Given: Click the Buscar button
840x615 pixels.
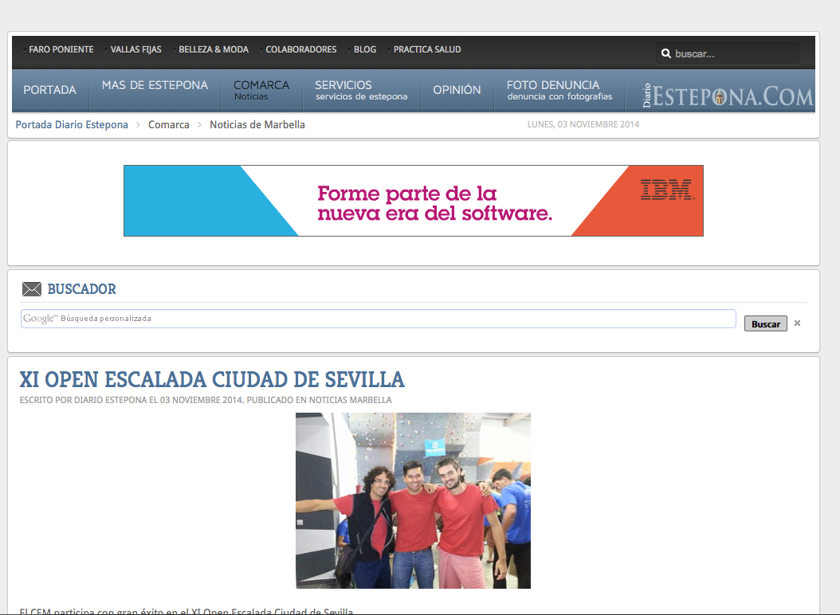Looking at the screenshot, I should 765,324.
